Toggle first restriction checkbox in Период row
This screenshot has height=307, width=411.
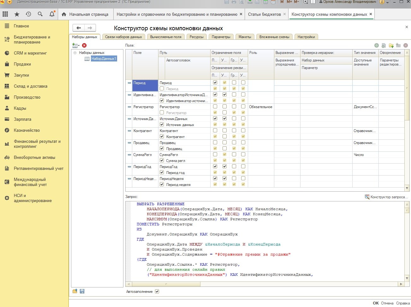click(x=215, y=83)
